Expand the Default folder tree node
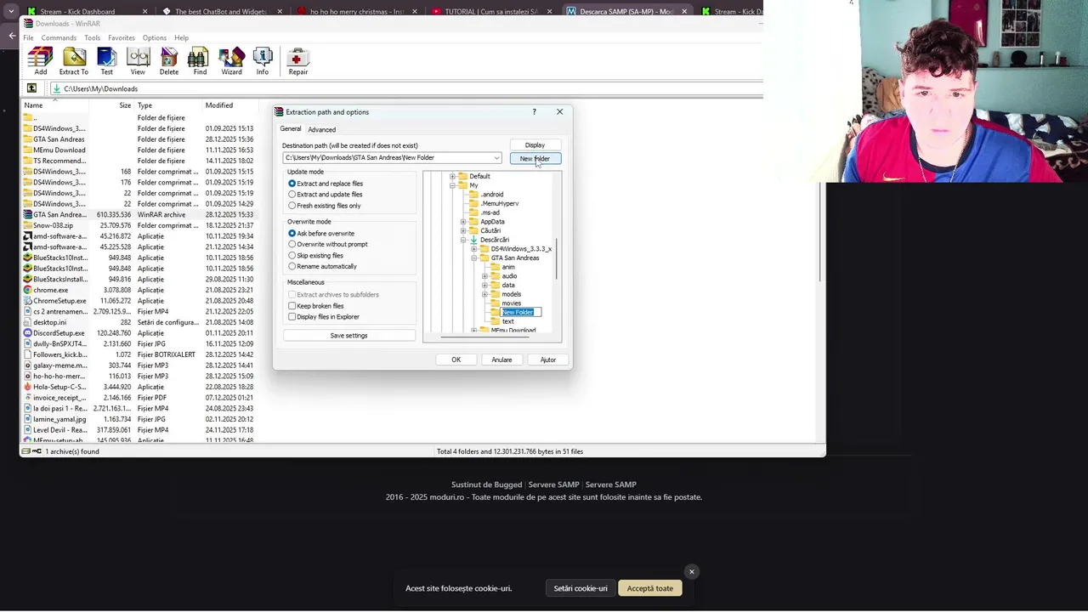The image size is (1088, 612). 453,177
